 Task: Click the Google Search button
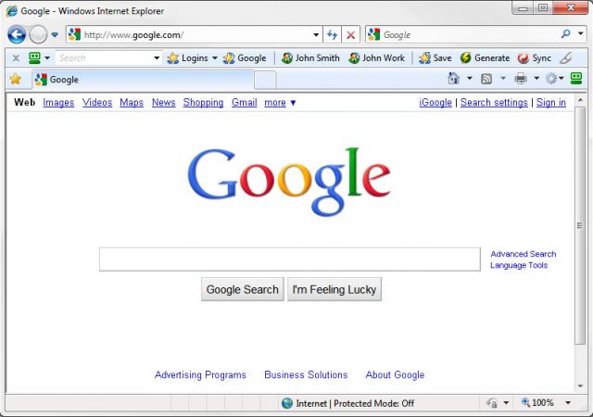click(x=243, y=289)
